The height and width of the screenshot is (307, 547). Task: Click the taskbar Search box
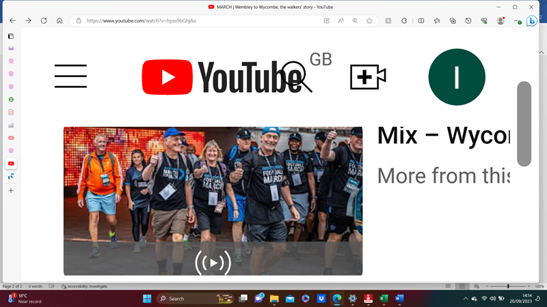point(195,299)
